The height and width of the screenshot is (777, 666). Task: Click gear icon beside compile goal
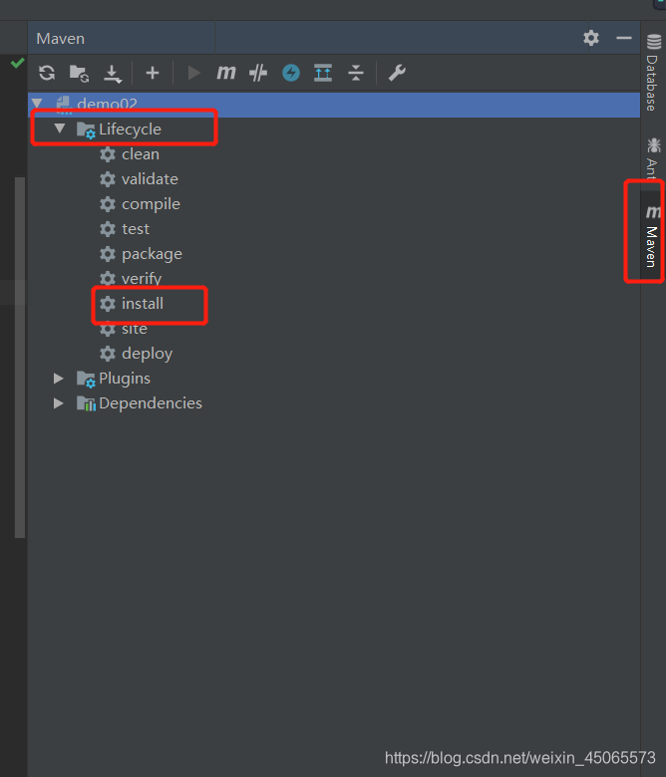click(108, 204)
